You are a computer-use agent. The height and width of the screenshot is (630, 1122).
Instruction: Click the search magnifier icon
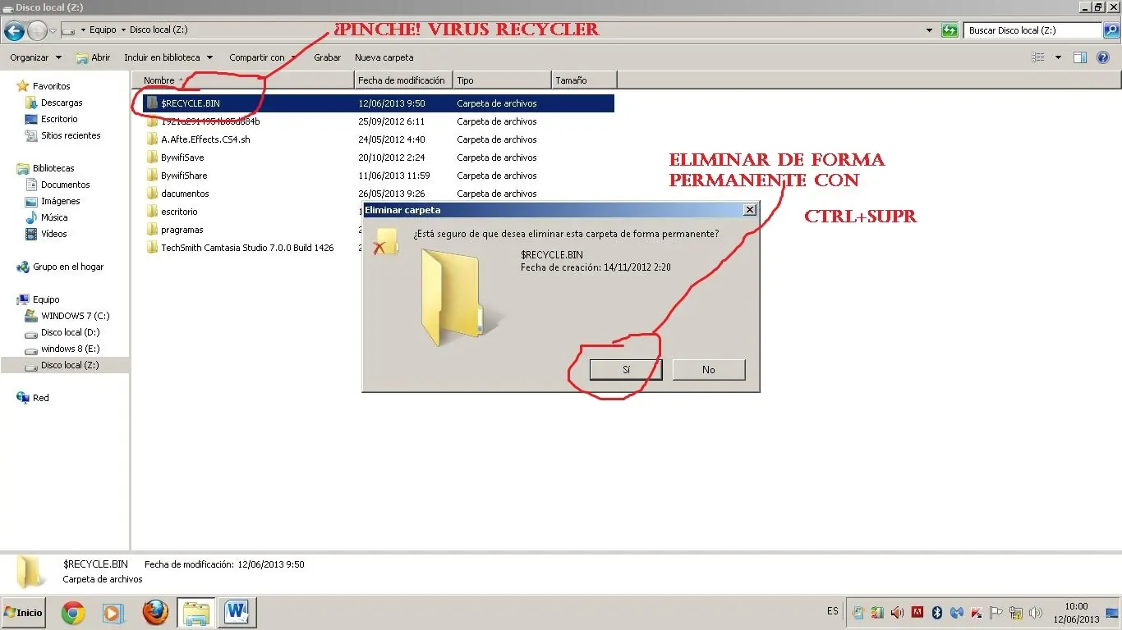point(1111,30)
